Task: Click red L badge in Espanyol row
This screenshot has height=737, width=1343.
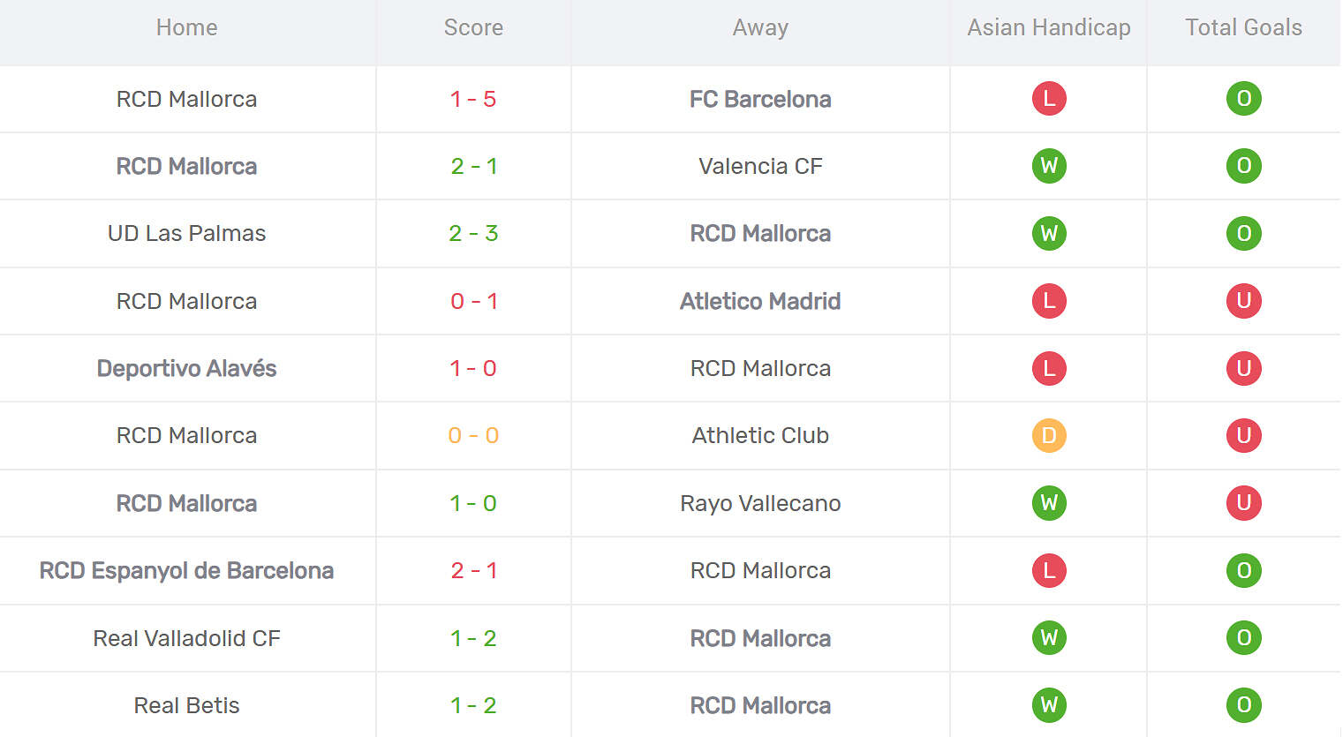Action: pos(1049,570)
